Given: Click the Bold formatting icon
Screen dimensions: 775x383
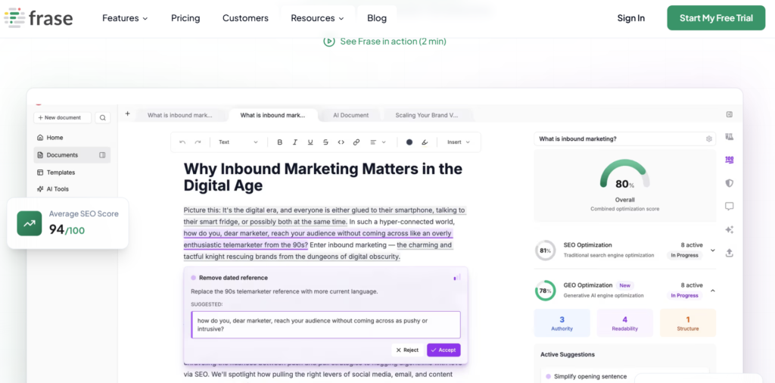Looking at the screenshot, I should pos(279,142).
